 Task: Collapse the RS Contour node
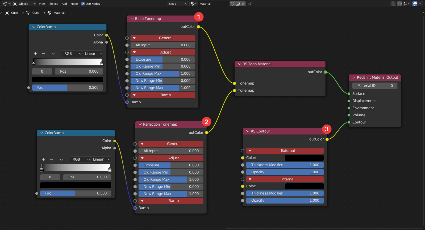[x=248, y=131]
